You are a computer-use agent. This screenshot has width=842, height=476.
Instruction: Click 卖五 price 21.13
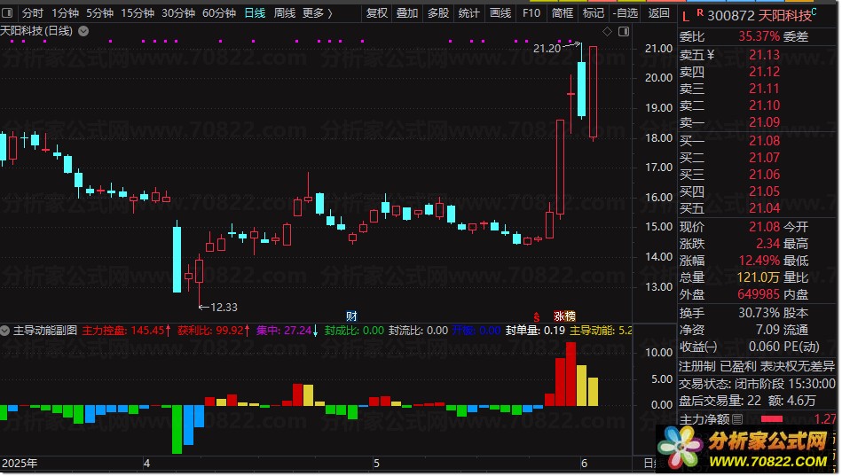tap(764, 55)
